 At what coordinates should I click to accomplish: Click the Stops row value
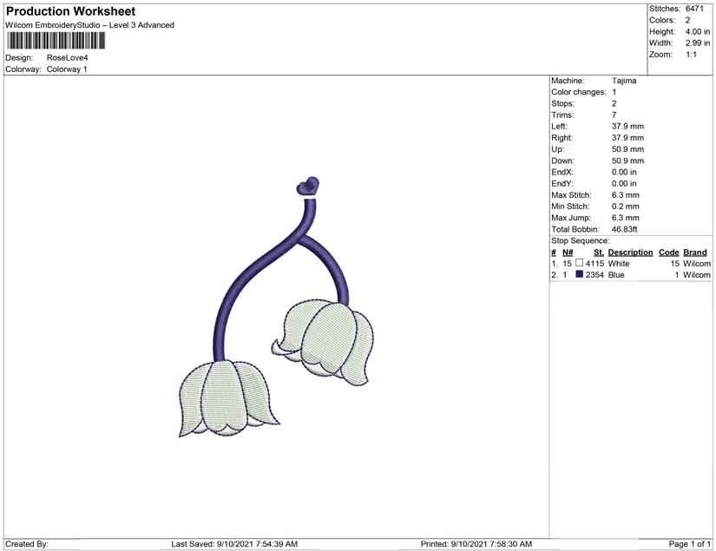coord(614,103)
